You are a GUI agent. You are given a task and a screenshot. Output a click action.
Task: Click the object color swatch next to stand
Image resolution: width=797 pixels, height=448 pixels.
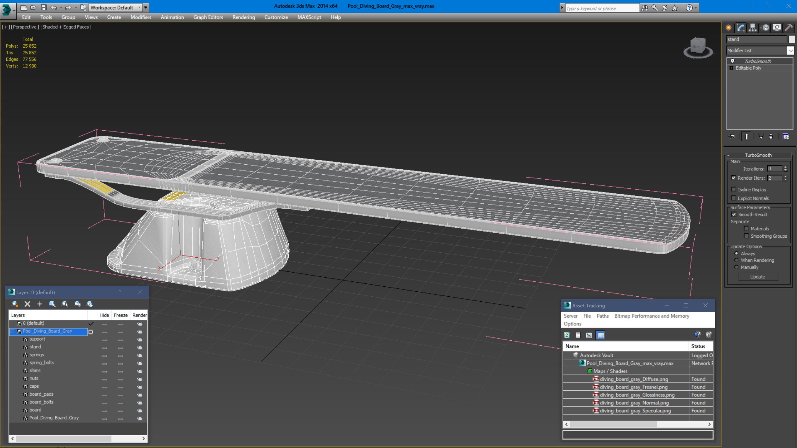click(x=791, y=39)
